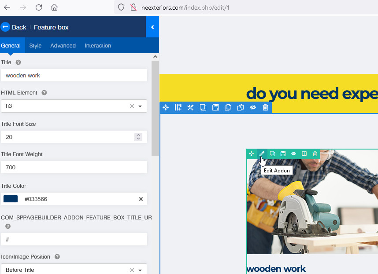The width and height of the screenshot is (378, 274).
Task: Click the add columns icon in row toolbar
Action: click(178, 108)
